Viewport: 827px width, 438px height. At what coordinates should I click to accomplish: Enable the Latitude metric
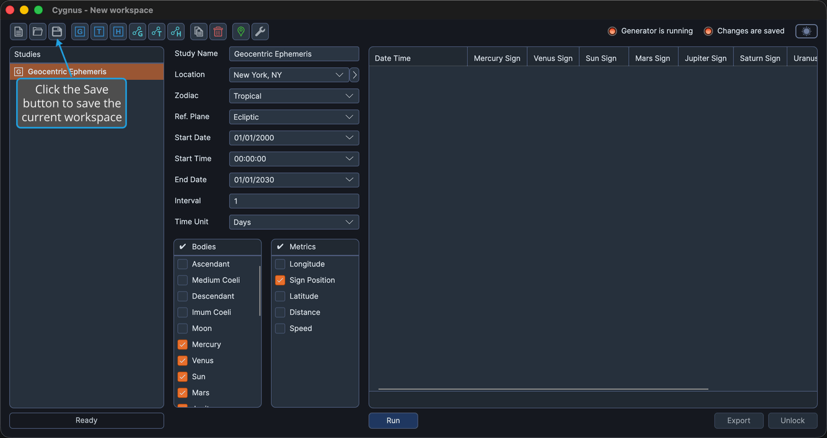click(280, 296)
